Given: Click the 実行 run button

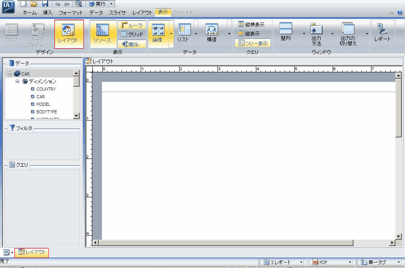Looking at the screenshot, I should [x=97, y=4].
